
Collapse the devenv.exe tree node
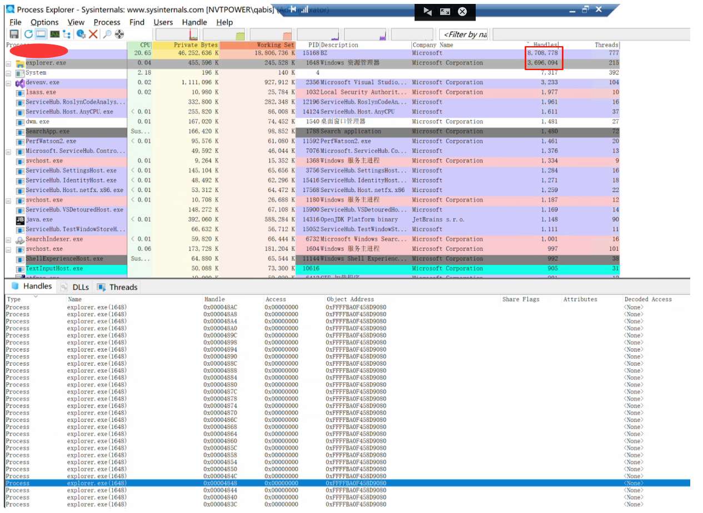click(x=8, y=83)
